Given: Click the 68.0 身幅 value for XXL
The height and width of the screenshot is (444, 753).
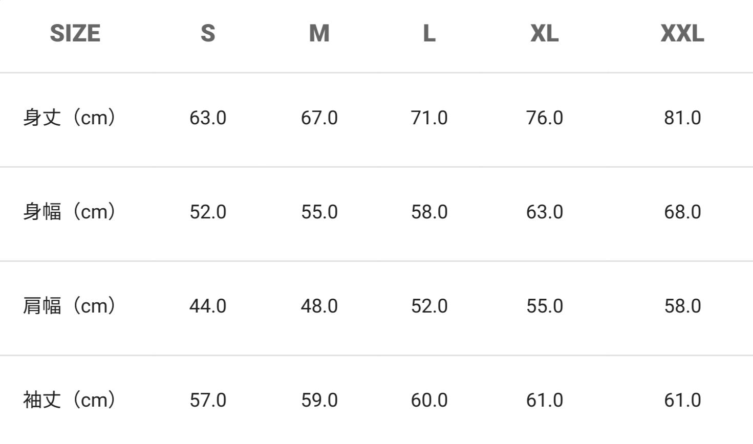Looking at the screenshot, I should pos(682,212).
